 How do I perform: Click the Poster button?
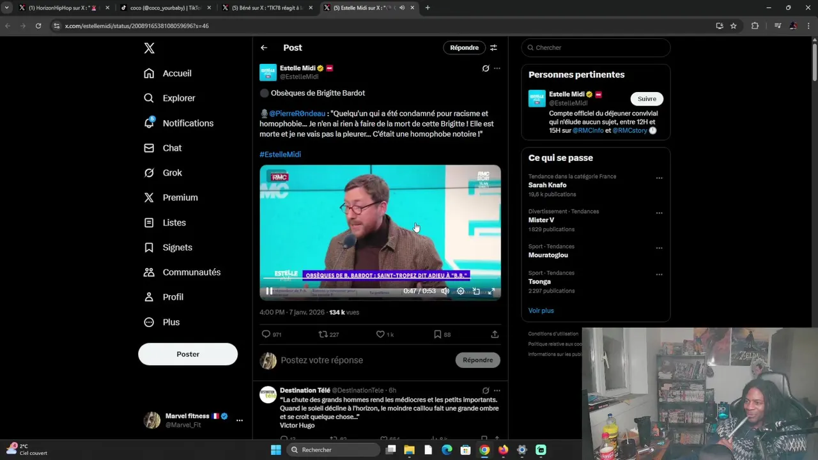(x=188, y=354)
